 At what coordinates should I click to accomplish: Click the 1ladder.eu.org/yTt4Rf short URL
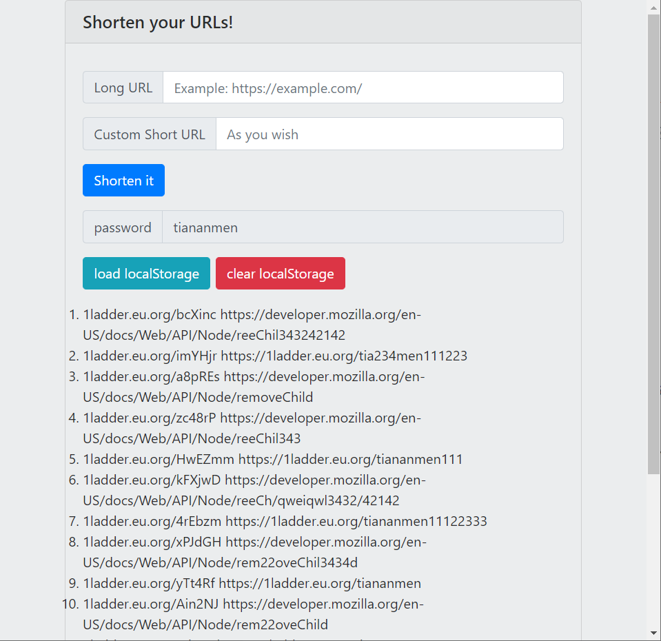coord(150,584)
